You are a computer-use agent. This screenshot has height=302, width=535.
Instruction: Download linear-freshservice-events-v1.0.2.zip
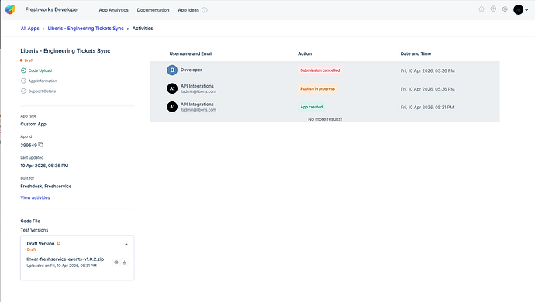pos(125,263)
